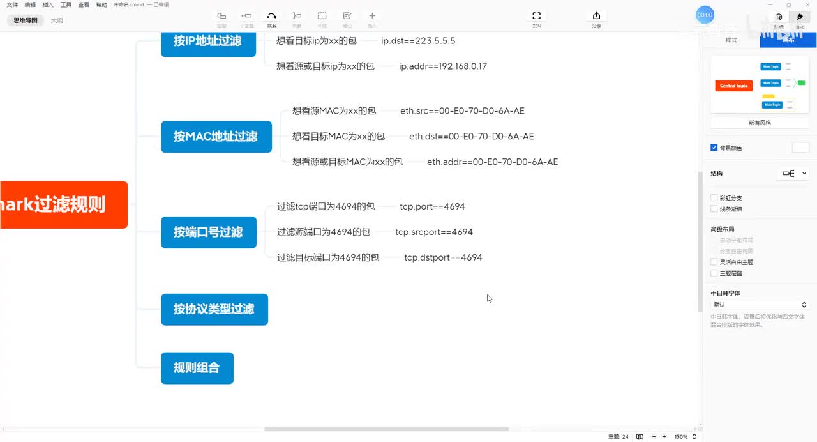Screen dimensions: 817x442
Task: Click the horizontal canvas scrollbar
Action: [x=387, y=429]
